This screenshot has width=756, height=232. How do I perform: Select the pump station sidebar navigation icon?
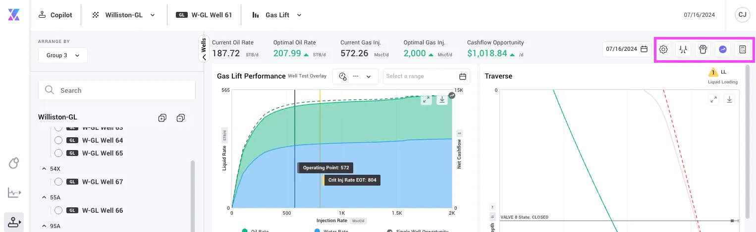pyautogui.click(x=14, y=223)
